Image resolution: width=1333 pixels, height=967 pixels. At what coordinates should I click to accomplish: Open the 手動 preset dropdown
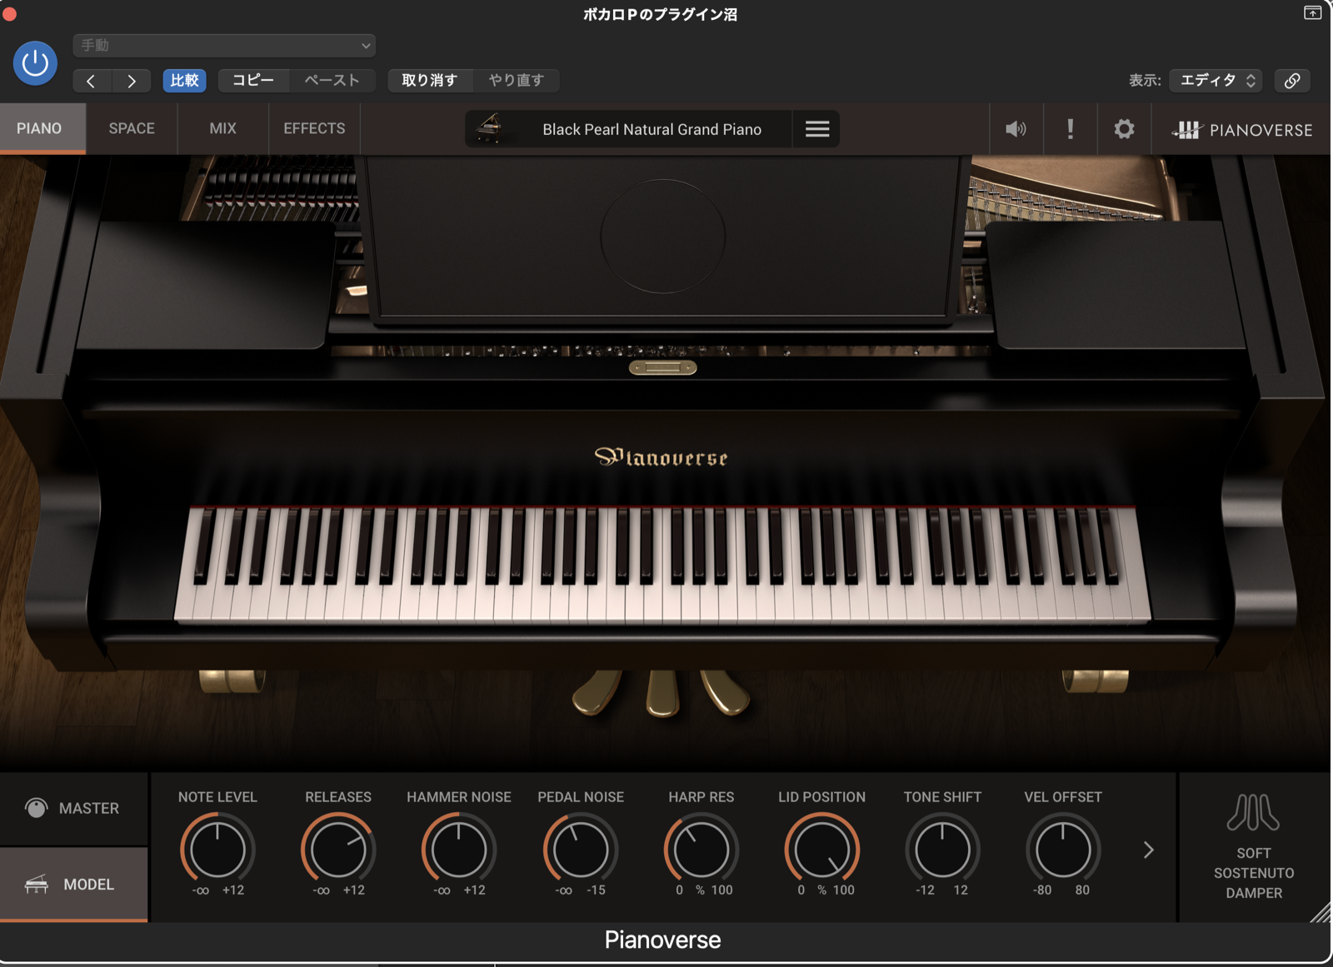coord(224,45)
